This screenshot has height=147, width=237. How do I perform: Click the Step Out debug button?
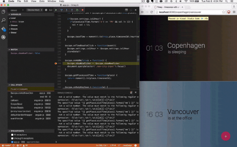tap(72, 10)
